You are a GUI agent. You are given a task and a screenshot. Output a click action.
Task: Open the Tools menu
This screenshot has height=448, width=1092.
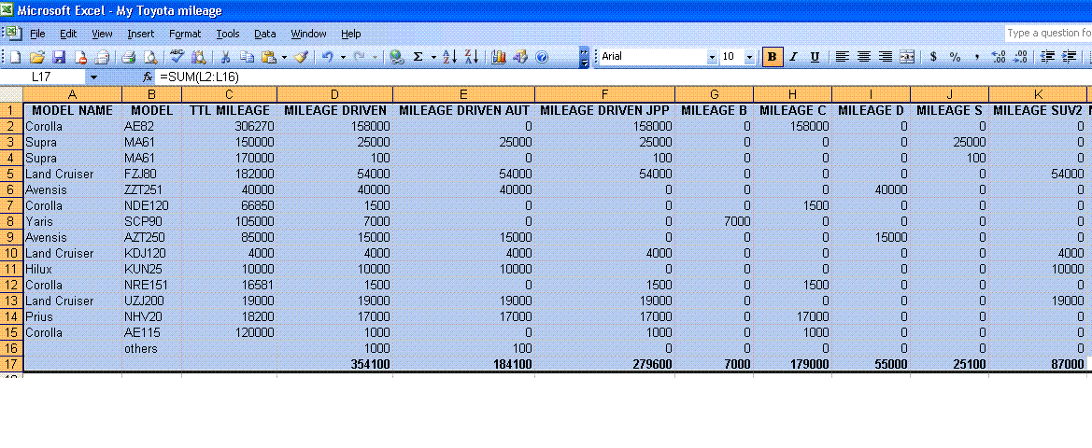point(228,34)
